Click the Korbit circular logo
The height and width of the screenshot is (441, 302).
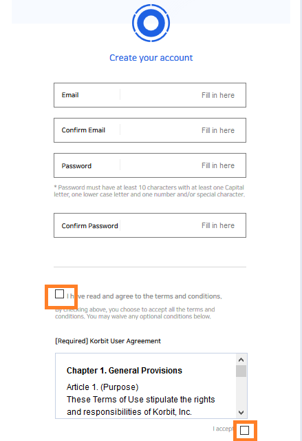pos(151,23)
